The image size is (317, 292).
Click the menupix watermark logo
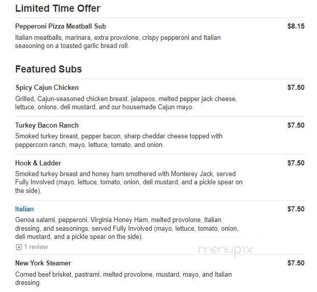click(x=226, y=250)
